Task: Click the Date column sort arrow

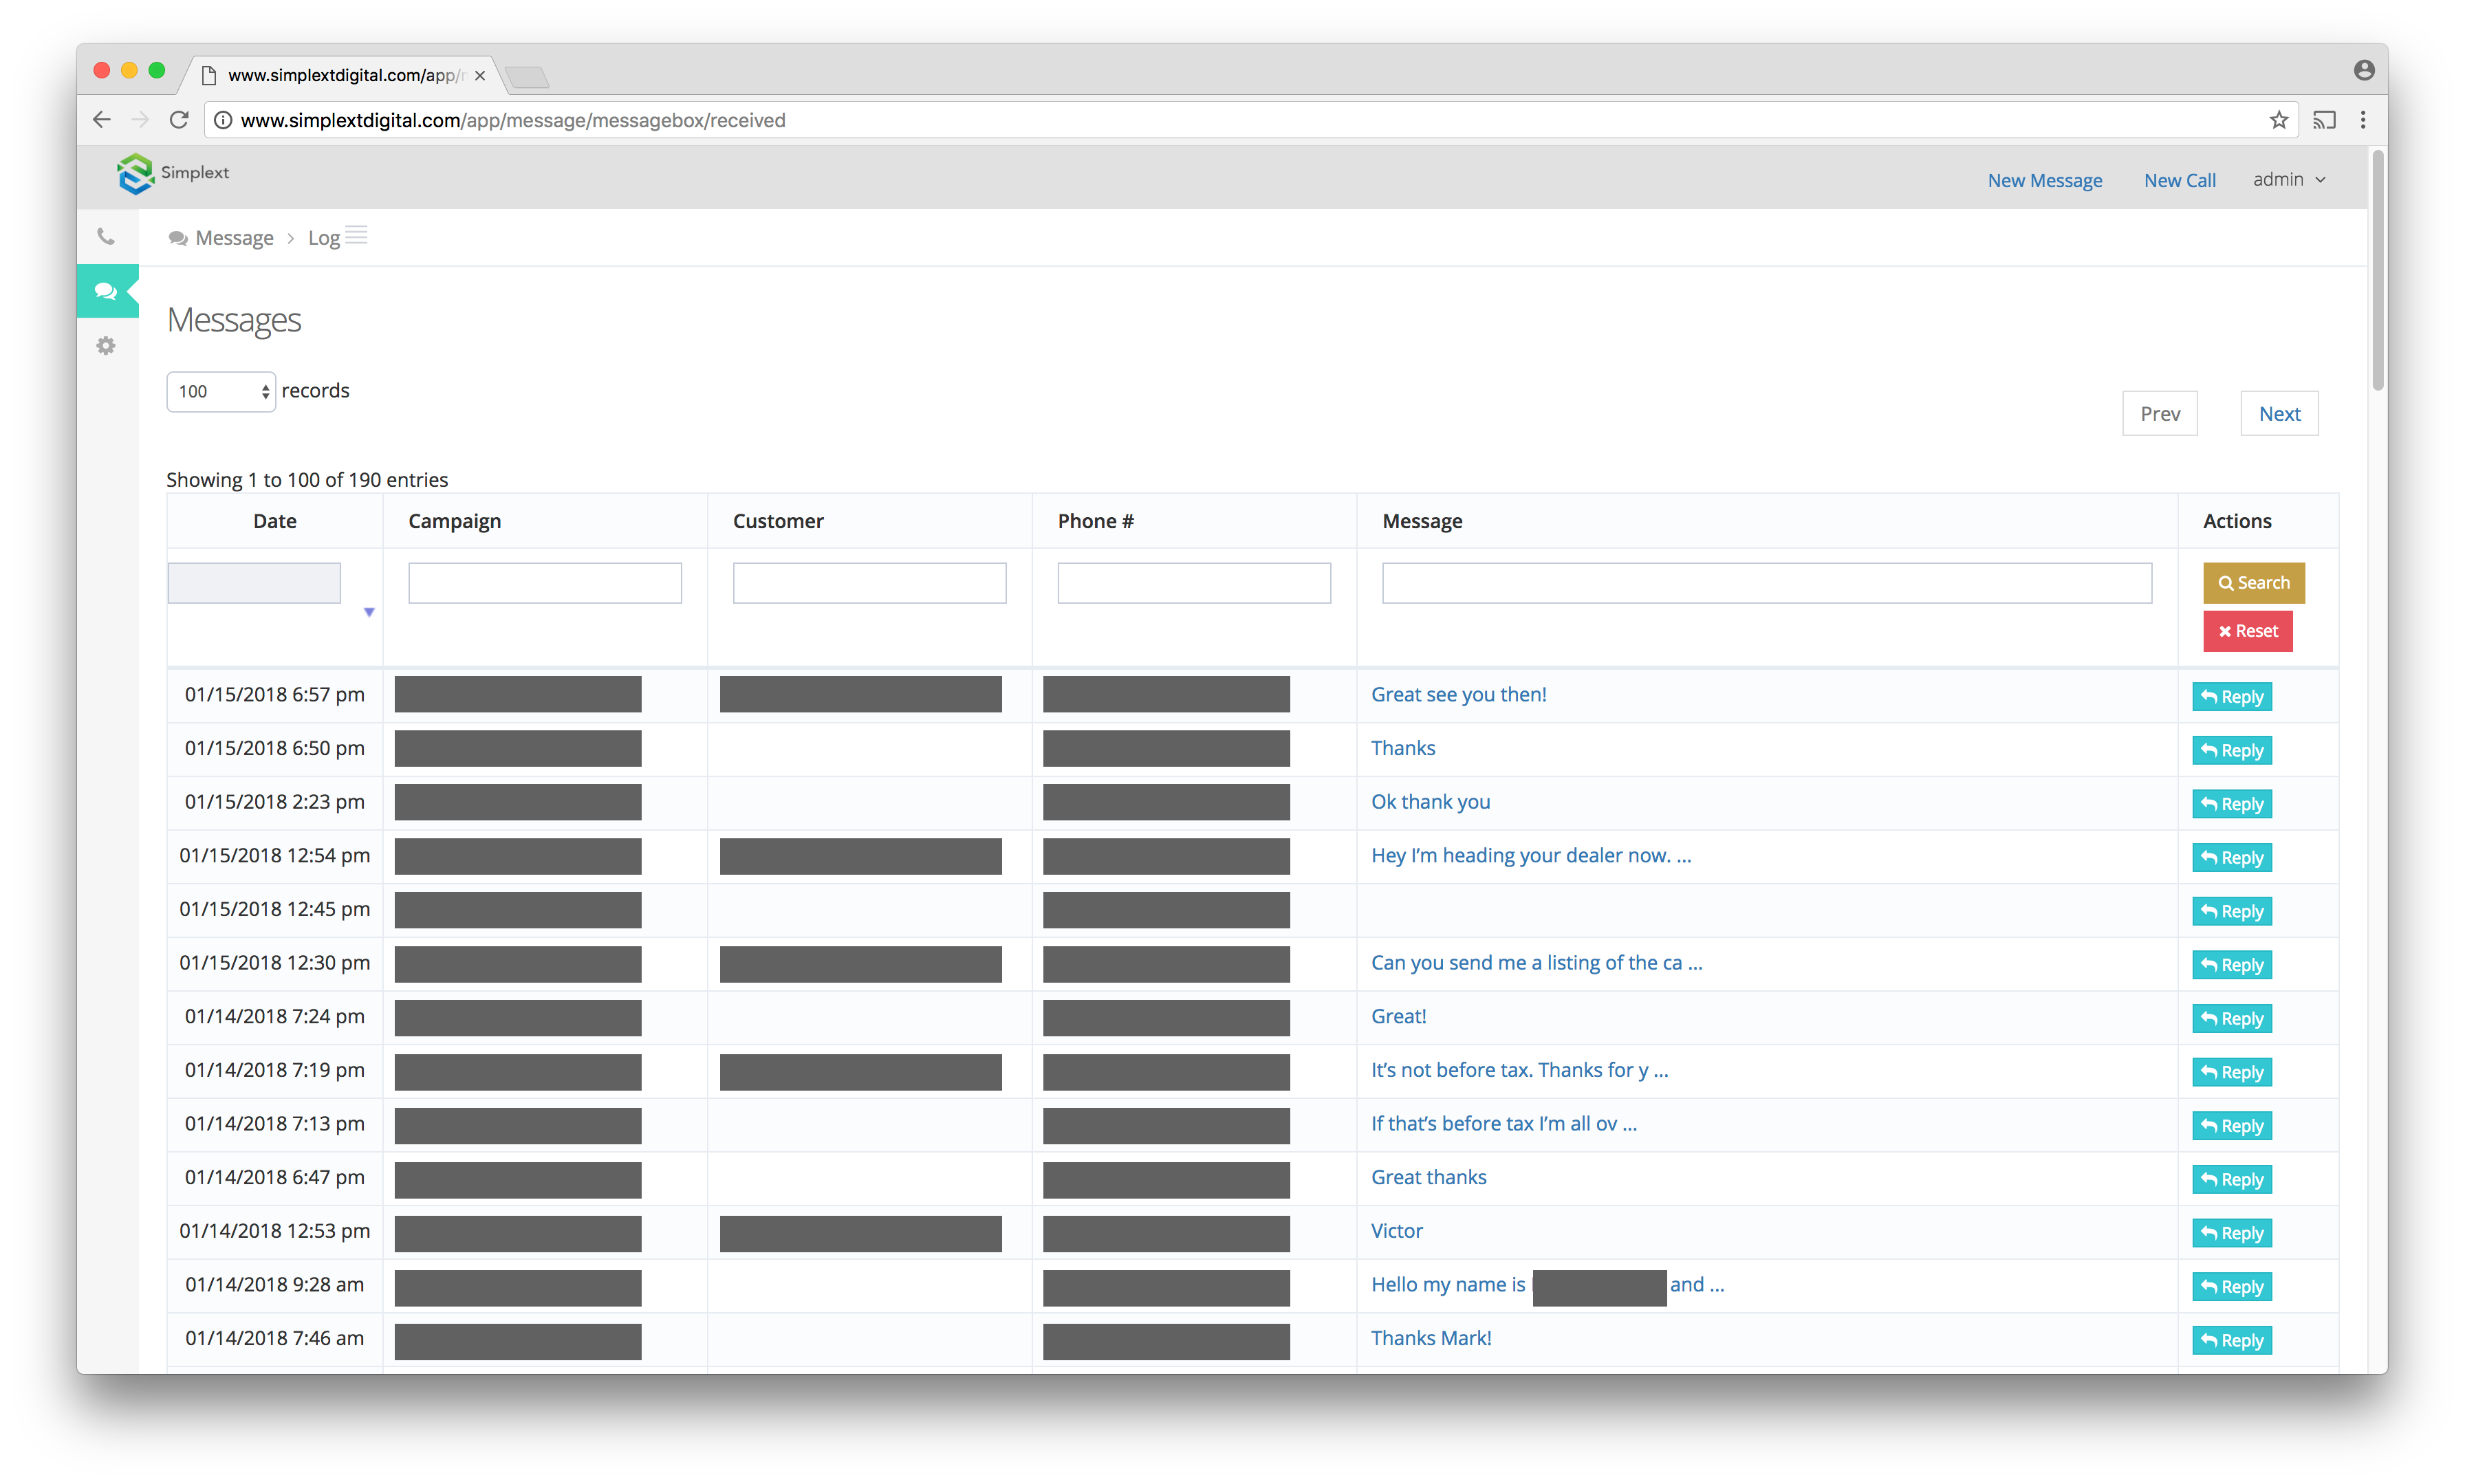Action: [x=369, y=612]
